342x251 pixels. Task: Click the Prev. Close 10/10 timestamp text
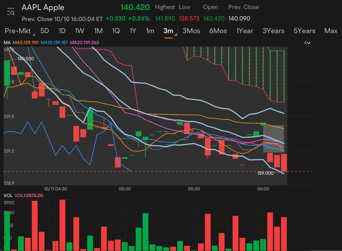(x=62, y=19)
